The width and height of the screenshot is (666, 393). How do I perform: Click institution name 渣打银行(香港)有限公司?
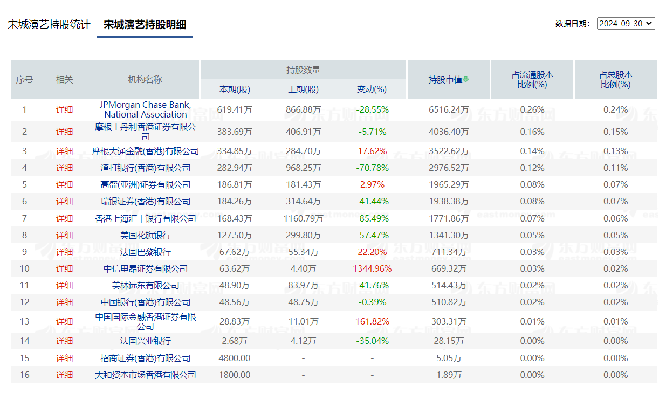pyautogui.click(x=146, y=168)
